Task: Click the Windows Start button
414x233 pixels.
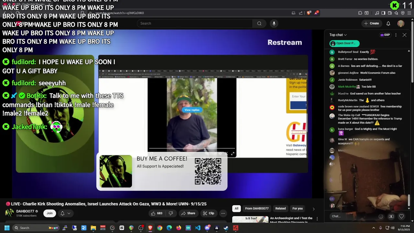Action: coord(7,228)
